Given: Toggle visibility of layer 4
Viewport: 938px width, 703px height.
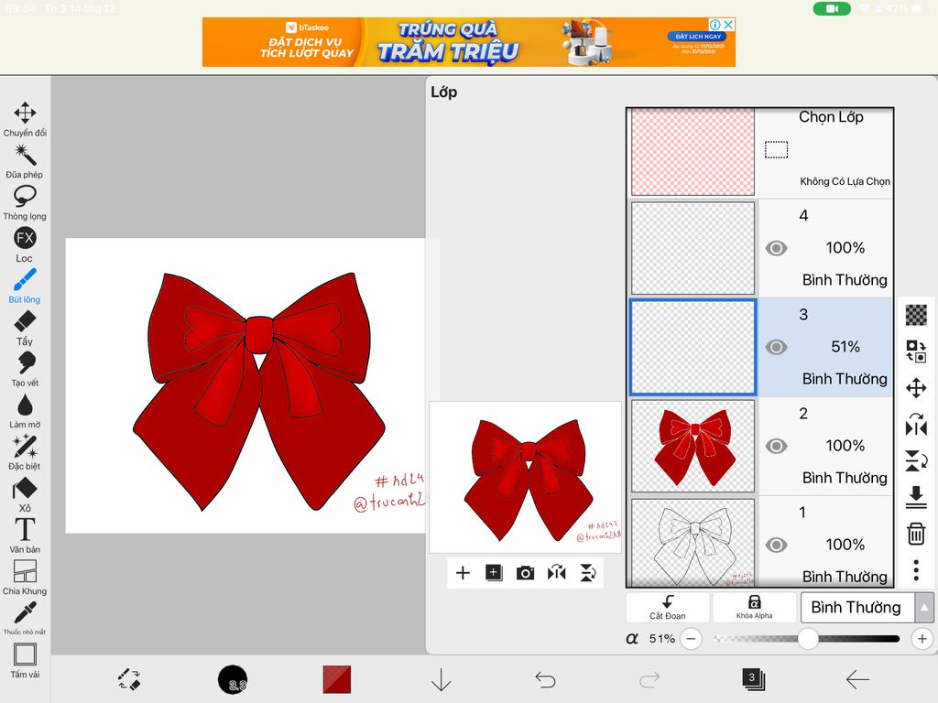Looking at the screenshot, I should click(776, 248).
